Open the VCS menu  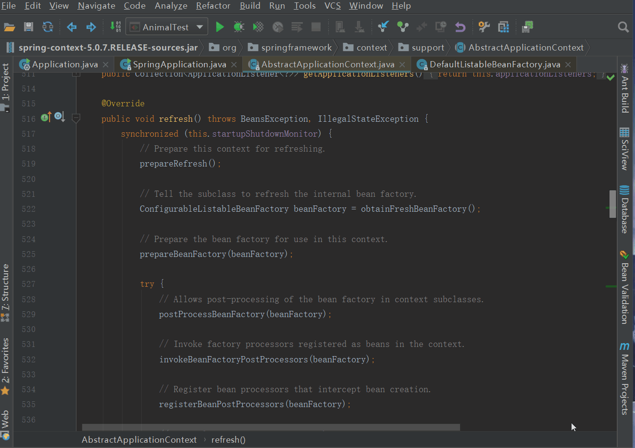(333, 6)
